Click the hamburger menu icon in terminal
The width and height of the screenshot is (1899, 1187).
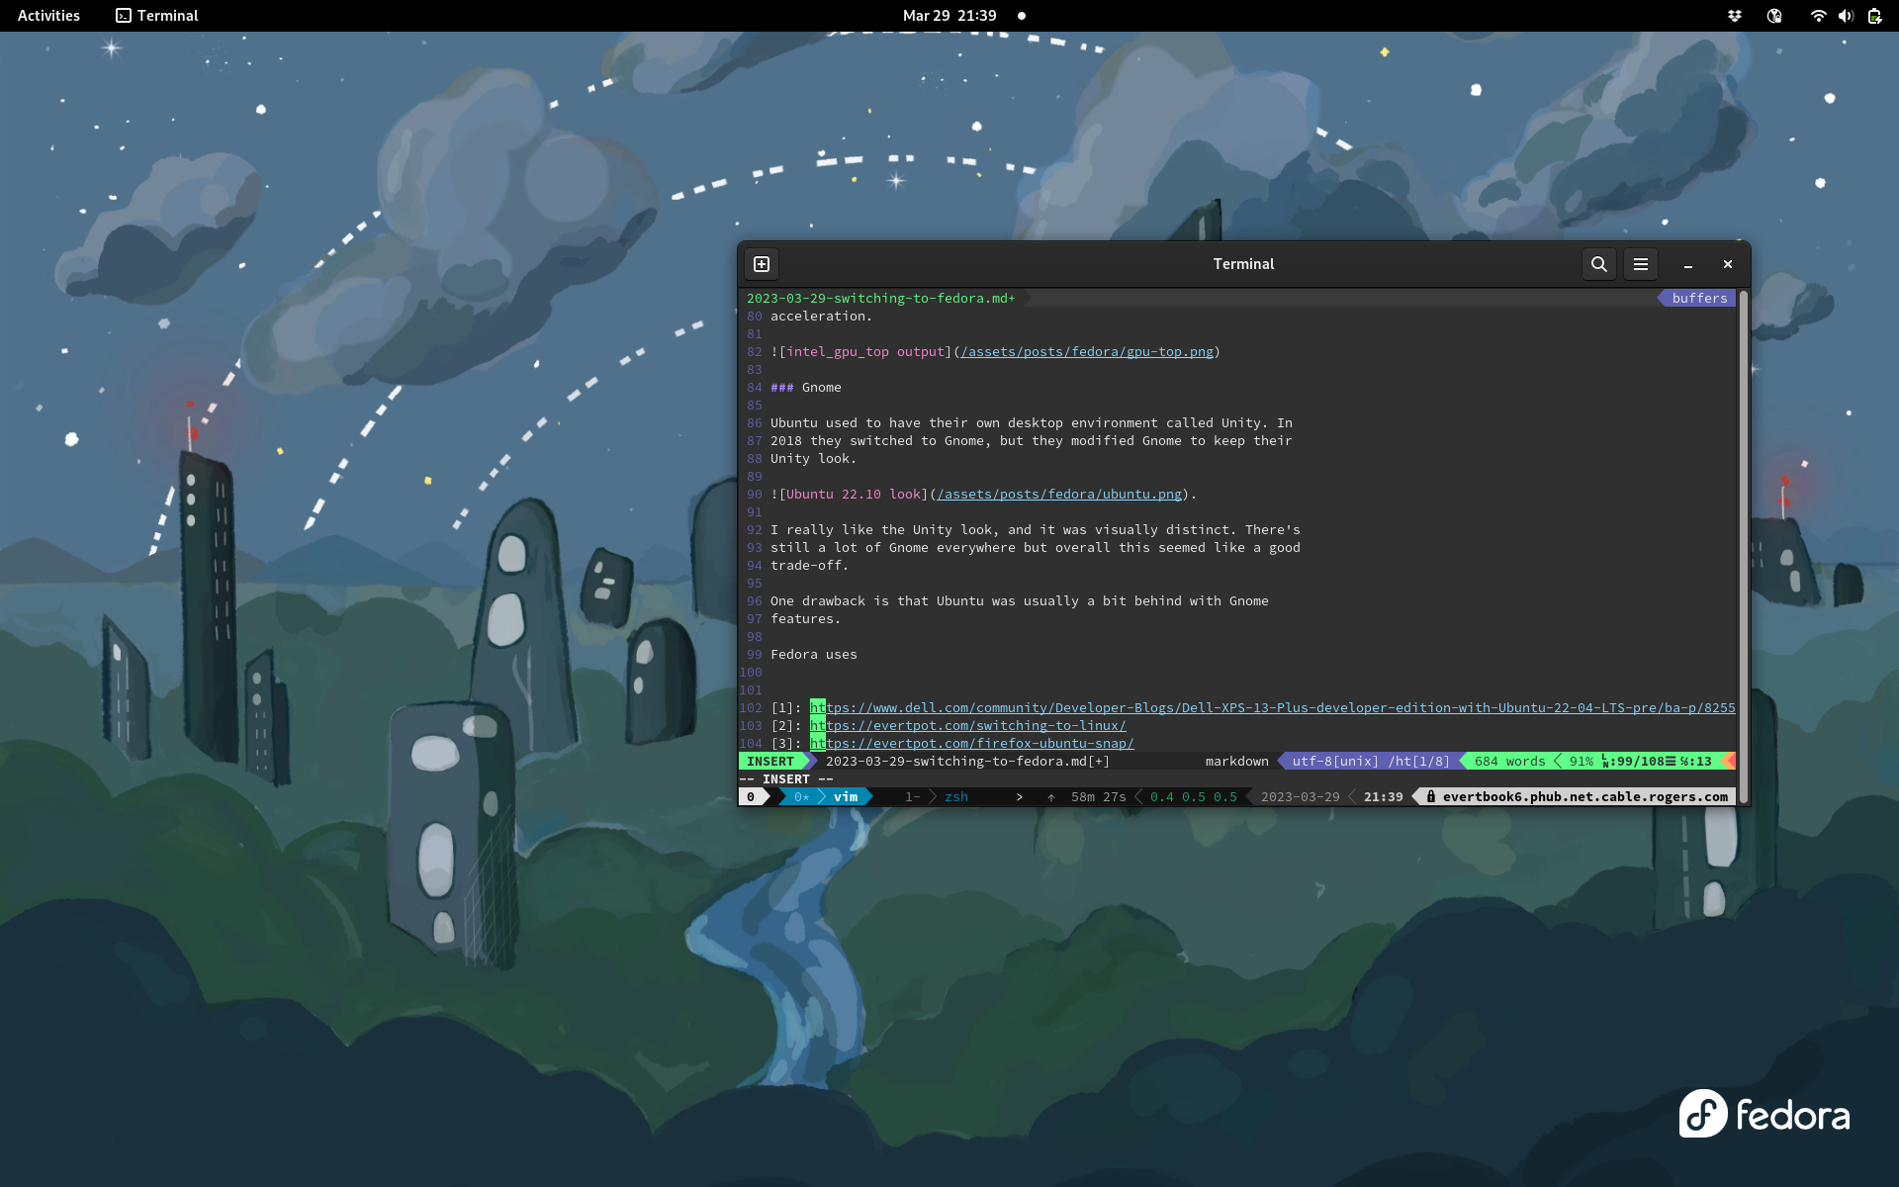(x=1641, y=264)
